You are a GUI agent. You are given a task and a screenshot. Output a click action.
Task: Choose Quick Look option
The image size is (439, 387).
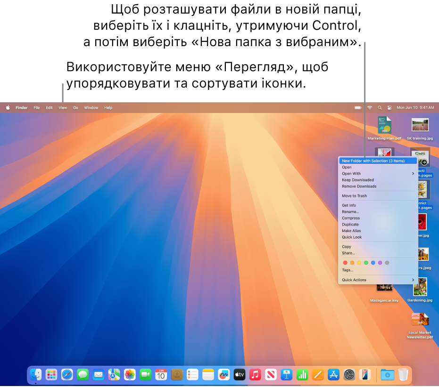[x=378, y=237]
